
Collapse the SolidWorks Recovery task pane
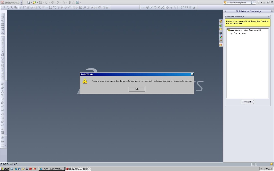coord(225,11)
